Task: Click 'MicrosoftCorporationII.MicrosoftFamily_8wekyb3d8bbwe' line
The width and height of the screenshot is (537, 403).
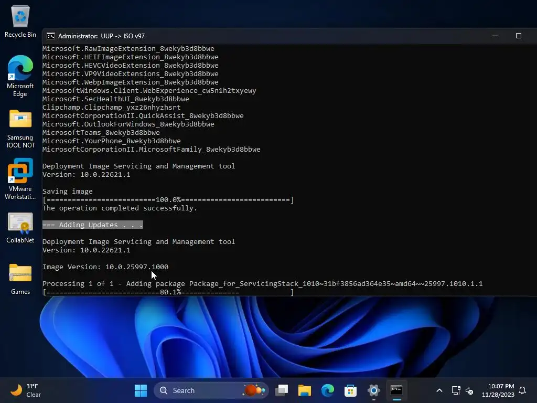Action: coord(152,150)
